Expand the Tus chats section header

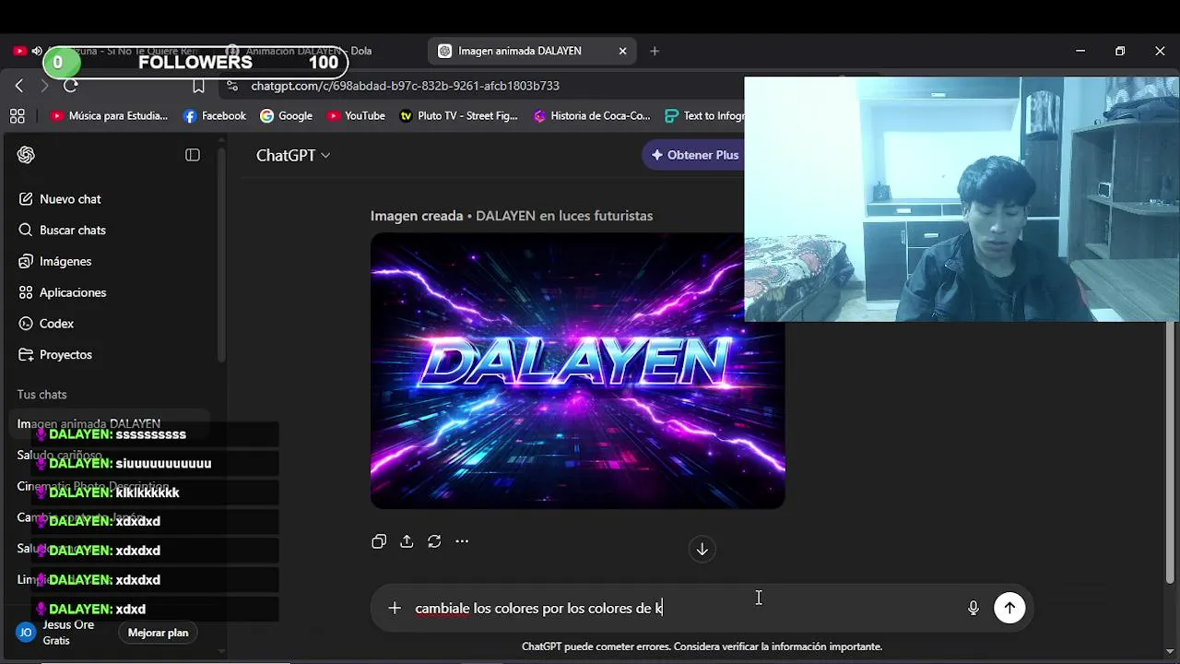click(x=41, y=395)
